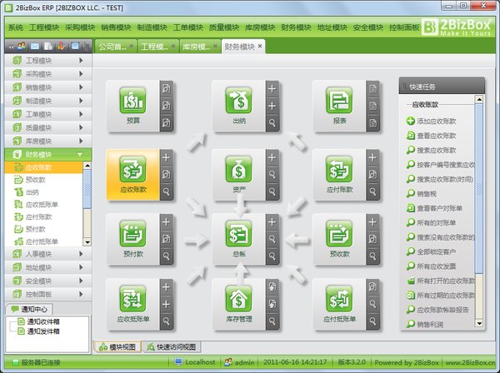Switch to 快速访问视图 bottom tab

(172, 347)
